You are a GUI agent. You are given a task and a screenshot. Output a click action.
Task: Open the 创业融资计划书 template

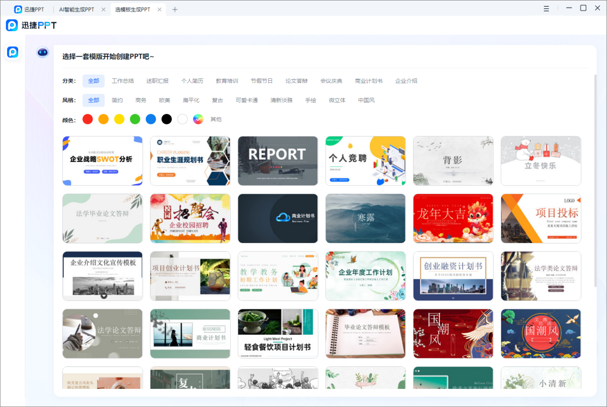coord(453,276)
